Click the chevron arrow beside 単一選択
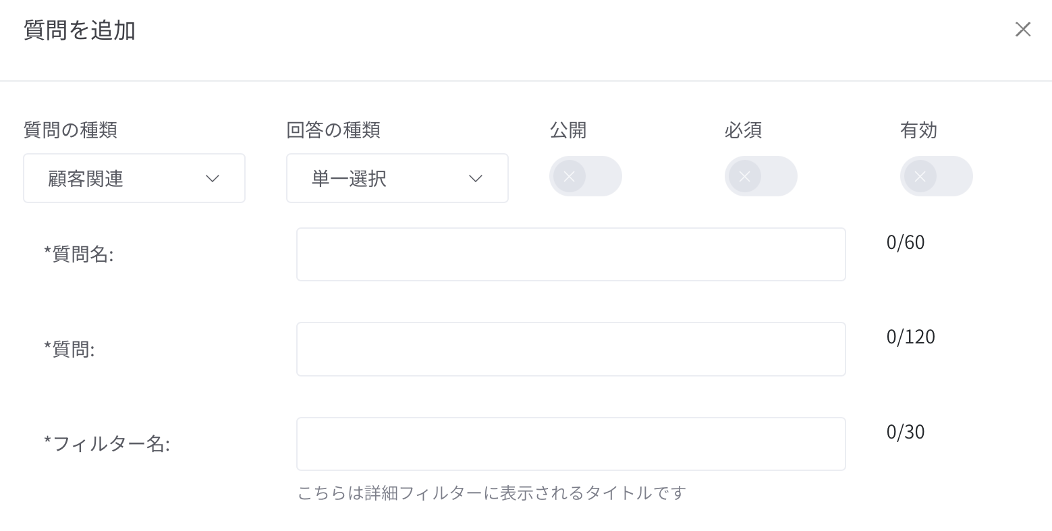This screenshot has width=1052, height=531. click(x=476, y=179)
